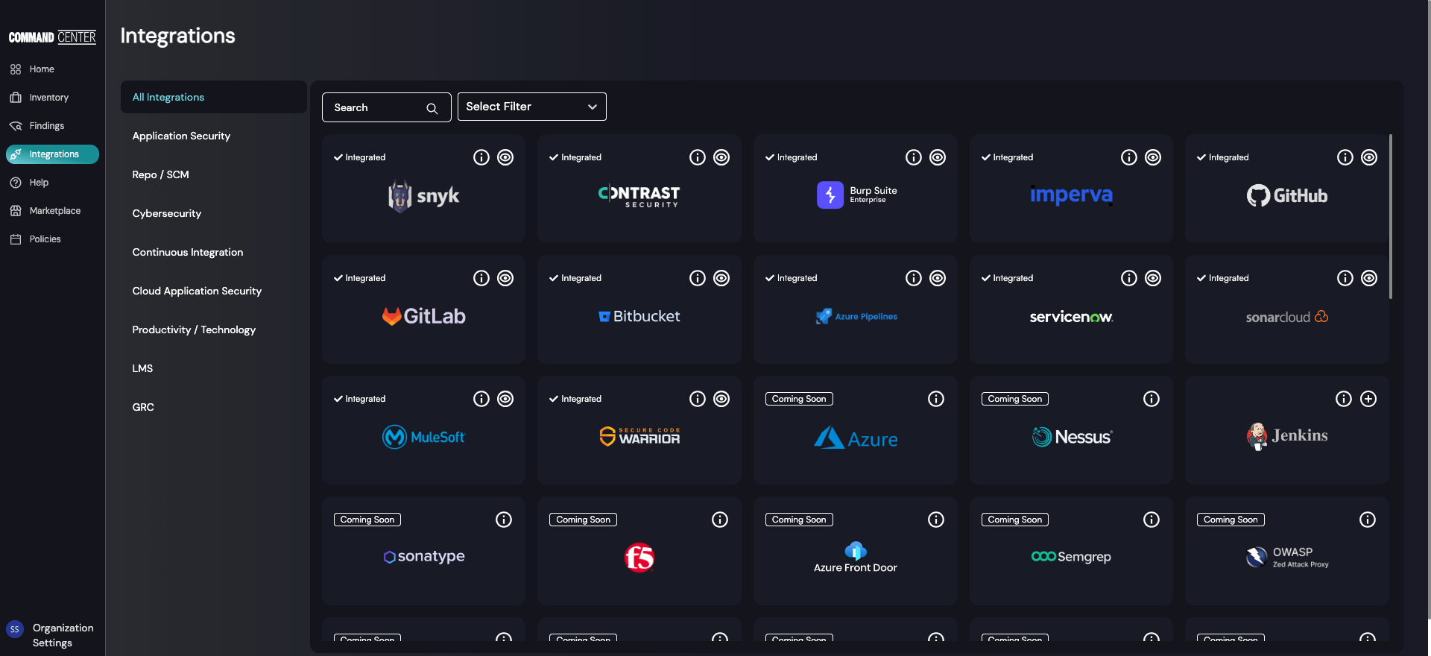Toggle the eye icon on the GitLab card
The image size is (1431, 656).
pos(505,278)
